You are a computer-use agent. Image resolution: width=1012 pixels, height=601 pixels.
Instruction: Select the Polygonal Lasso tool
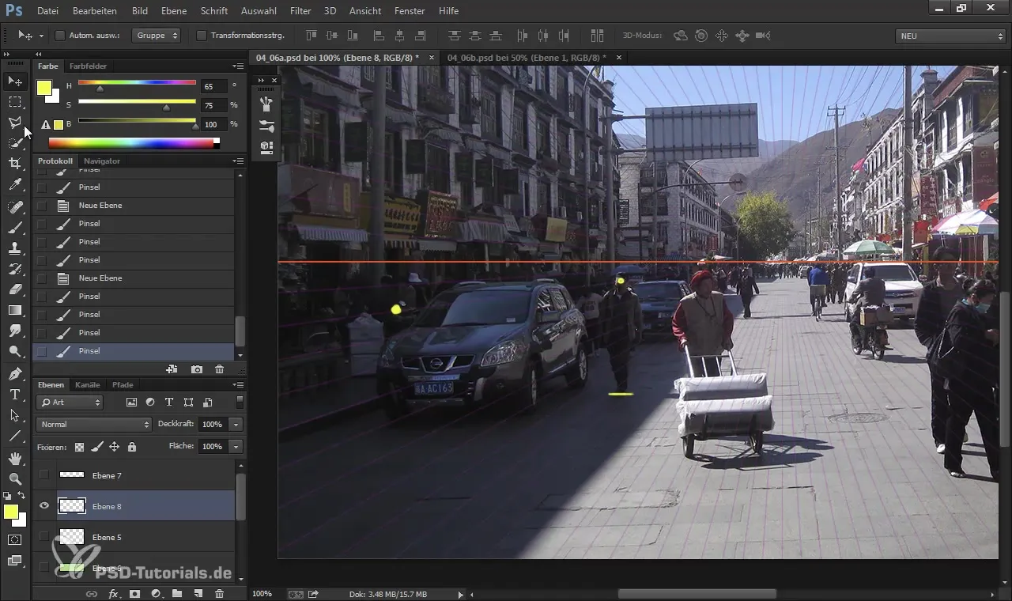coord(15,123)
